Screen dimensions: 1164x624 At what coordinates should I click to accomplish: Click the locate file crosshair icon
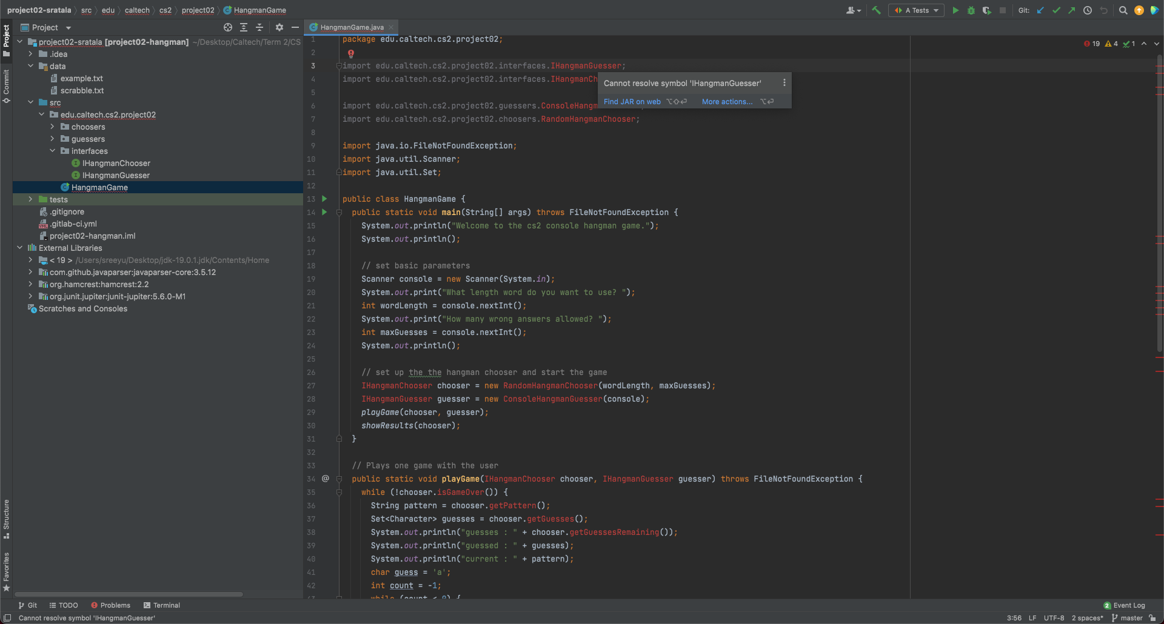tap(228, 27)
